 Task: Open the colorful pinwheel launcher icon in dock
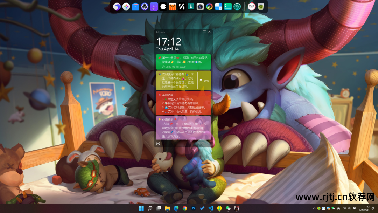(x=126, y=7)
